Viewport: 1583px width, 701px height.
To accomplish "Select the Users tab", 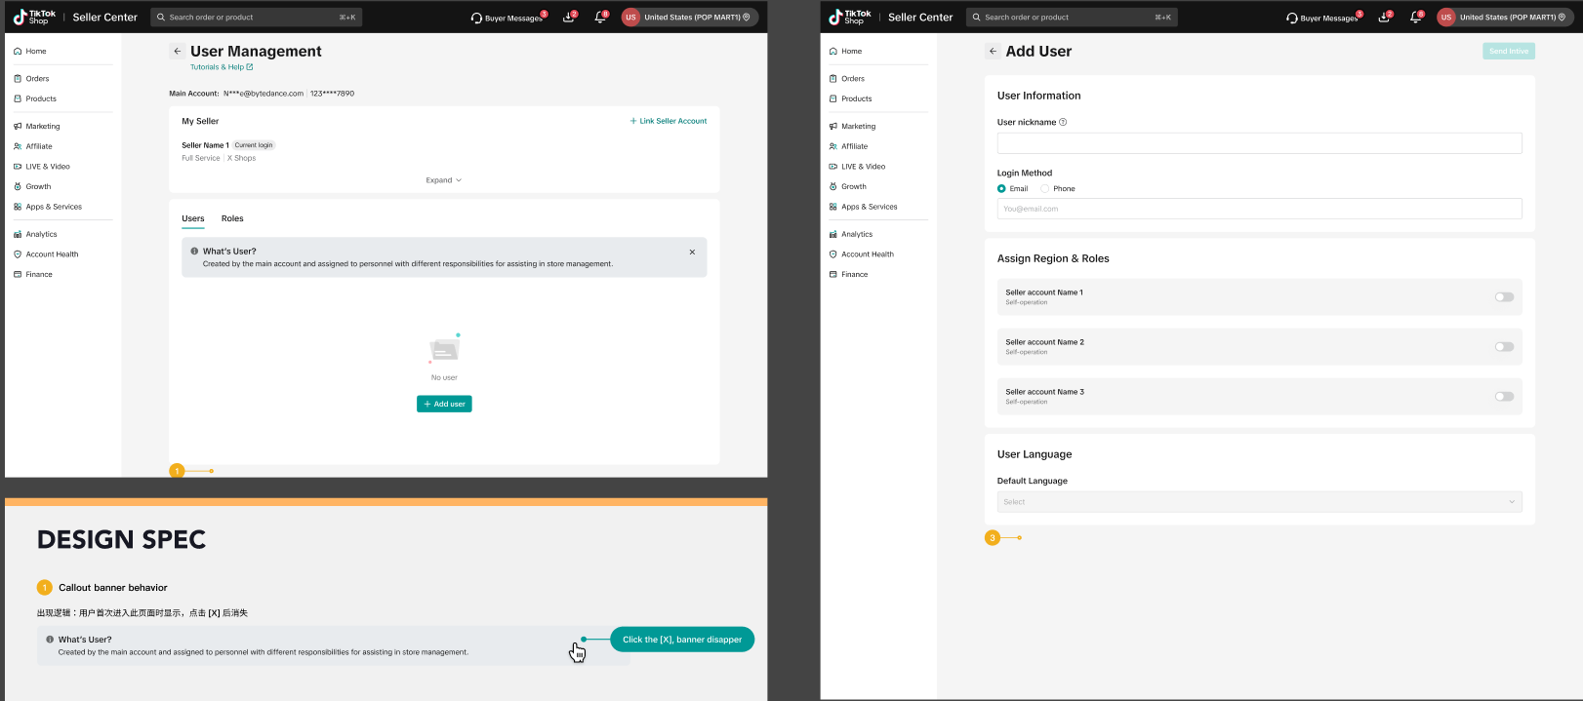I will click(x=193, y=219).
